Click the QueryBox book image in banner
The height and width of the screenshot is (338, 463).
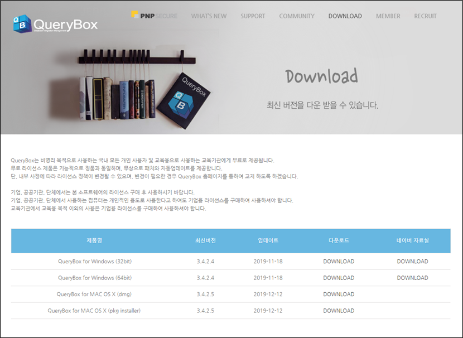(184, 100)
